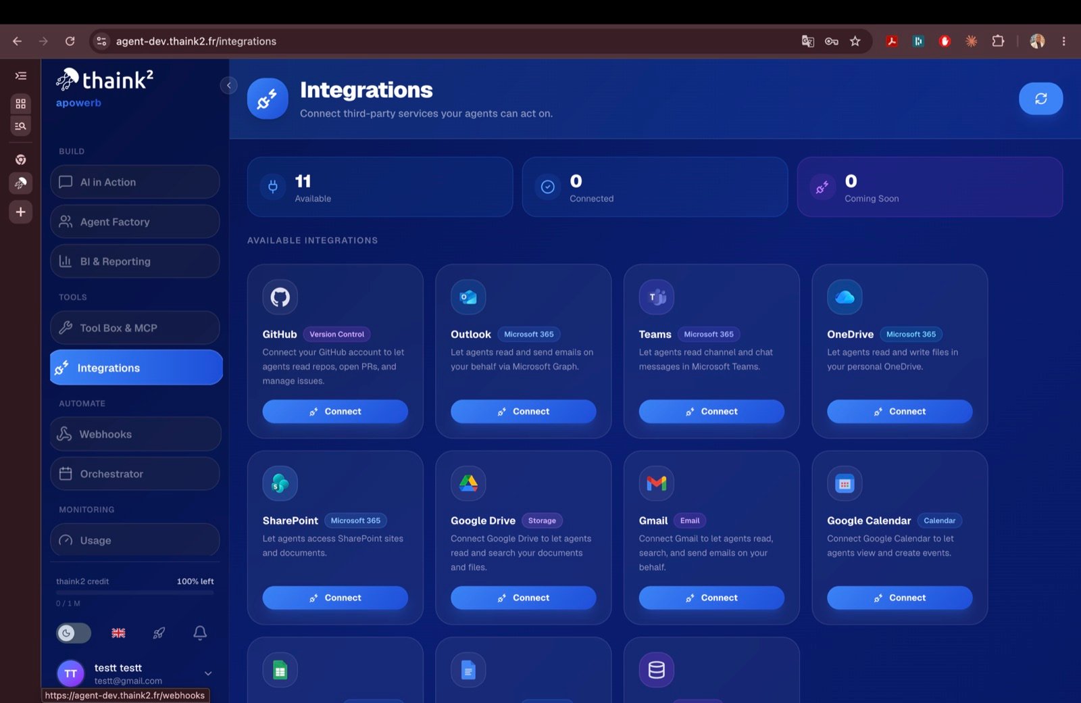Open browser extensions puzzle icon

tap(998, 41)
